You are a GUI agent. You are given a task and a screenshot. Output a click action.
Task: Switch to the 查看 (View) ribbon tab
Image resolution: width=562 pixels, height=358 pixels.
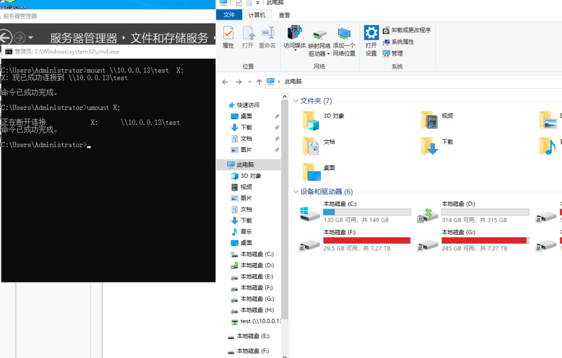285,15
